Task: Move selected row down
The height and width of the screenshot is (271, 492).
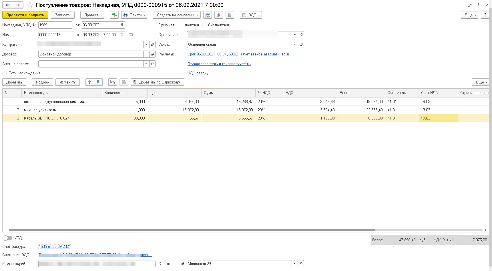Action: [98, 82]
